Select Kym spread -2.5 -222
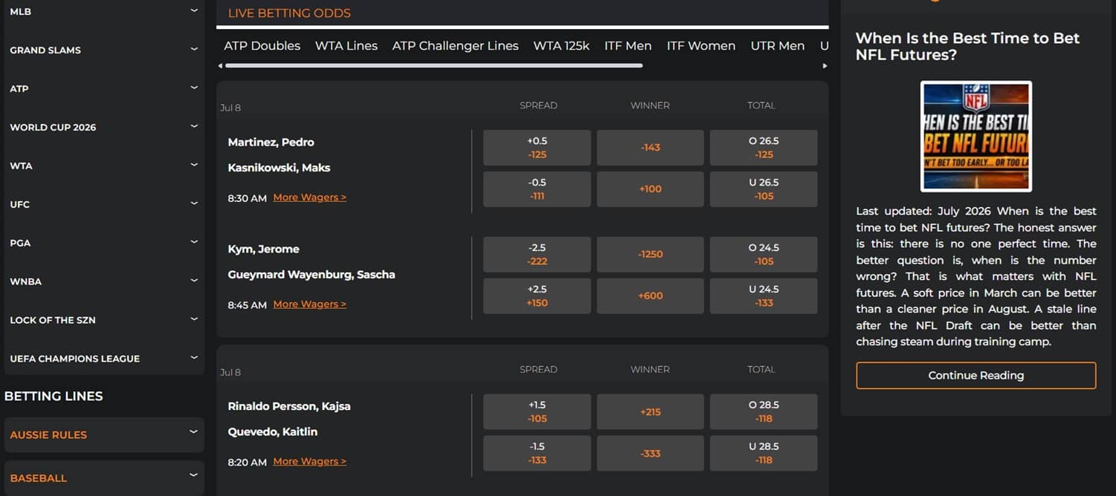This screenshot has height=496, width=1116. (x=537, y=255)
